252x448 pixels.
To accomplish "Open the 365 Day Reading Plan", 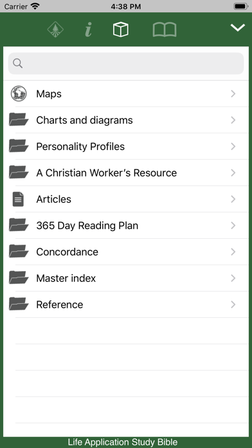I will coord(126,226).
